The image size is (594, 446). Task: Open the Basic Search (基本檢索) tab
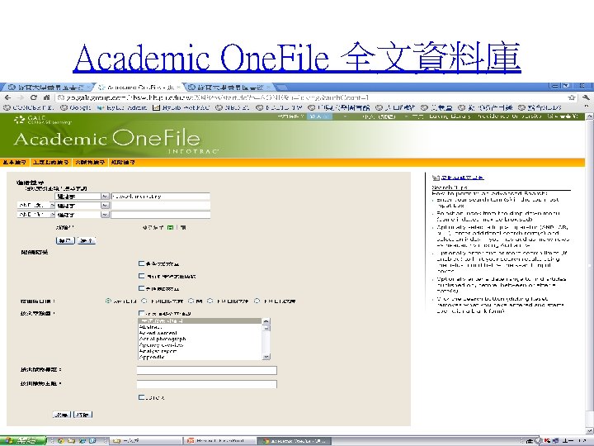(x=14, y=163)
